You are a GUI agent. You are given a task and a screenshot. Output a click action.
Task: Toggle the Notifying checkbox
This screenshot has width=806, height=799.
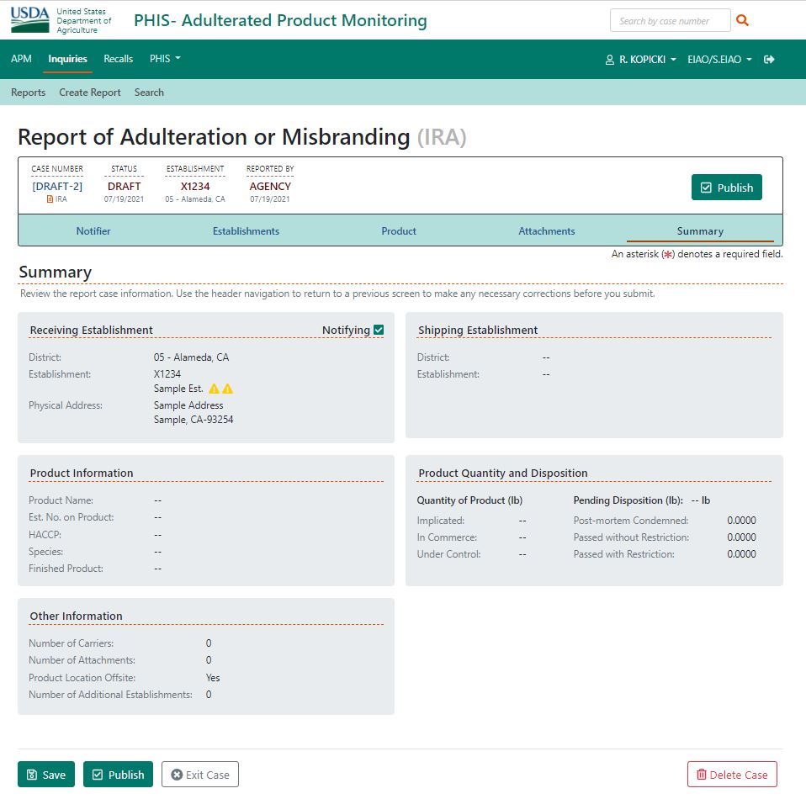(x=379, y=330)
